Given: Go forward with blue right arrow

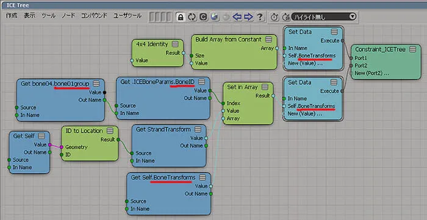Looking at the screenshot, I should click(x=248, y=17).
